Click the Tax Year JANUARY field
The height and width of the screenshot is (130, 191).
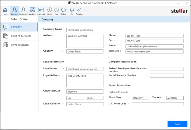coord(175,98)
